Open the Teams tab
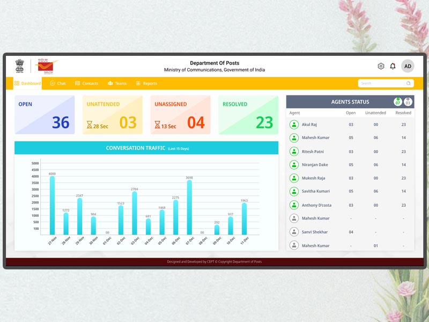 tap(117, 83)
